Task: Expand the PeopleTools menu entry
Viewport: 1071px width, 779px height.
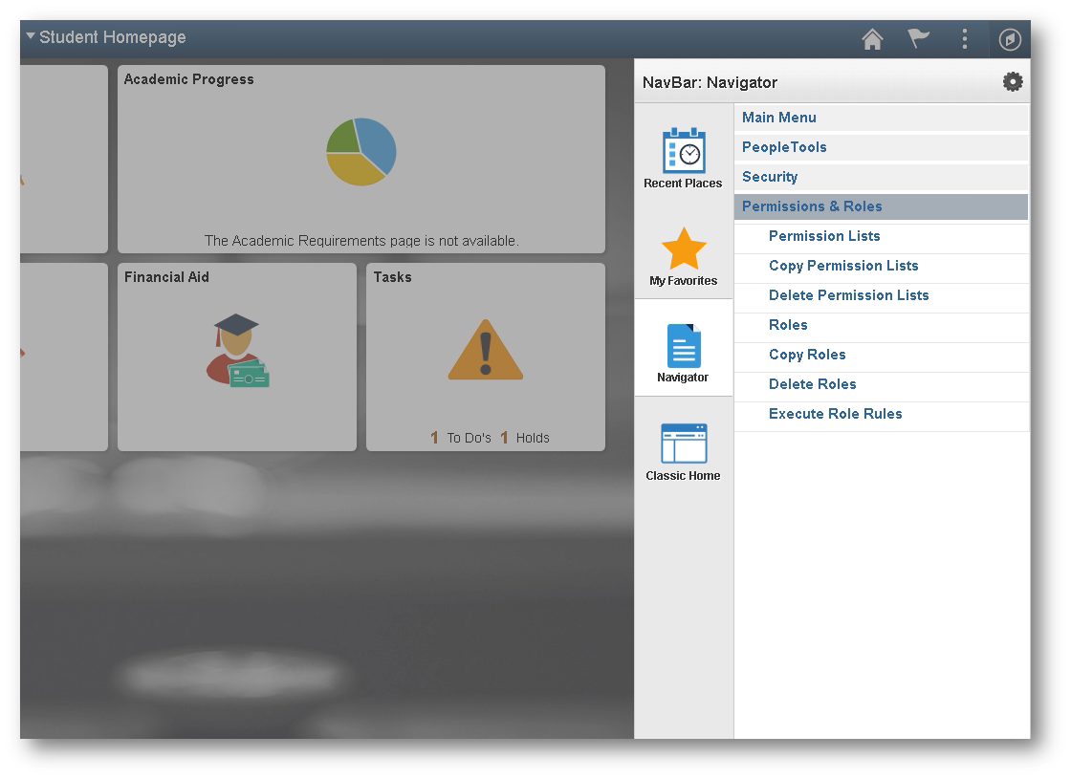Action: pyautogui.click(x=784, y=147)
